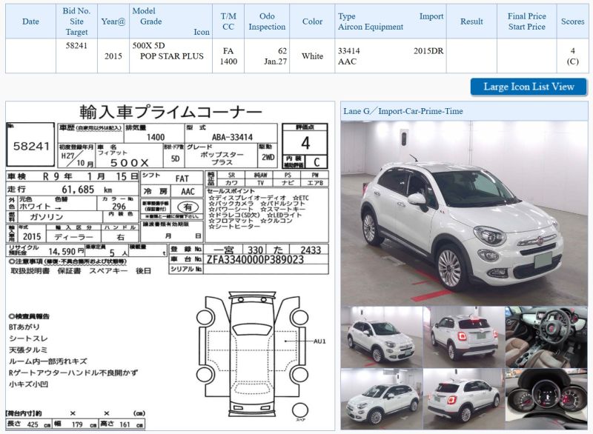Click the Odo Inspection column header

click(267, 21)
